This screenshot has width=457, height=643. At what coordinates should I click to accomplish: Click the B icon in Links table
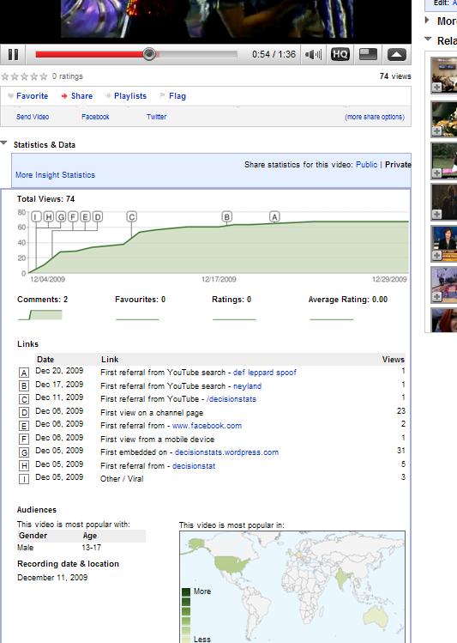[x=24, y=385]
